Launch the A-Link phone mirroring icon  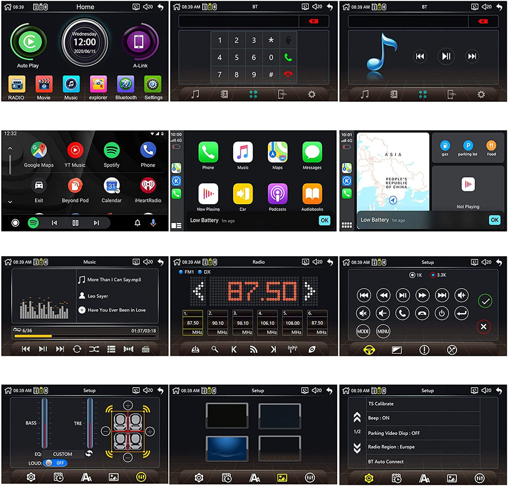[140, 42]
